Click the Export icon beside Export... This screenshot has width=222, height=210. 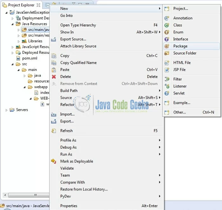[54, 121]
